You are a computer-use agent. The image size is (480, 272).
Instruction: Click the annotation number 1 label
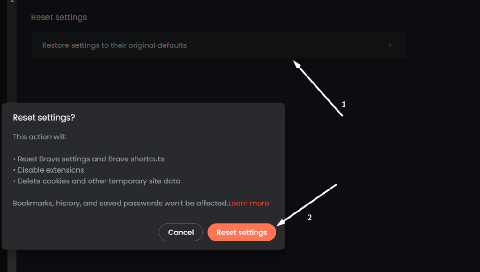344,105
